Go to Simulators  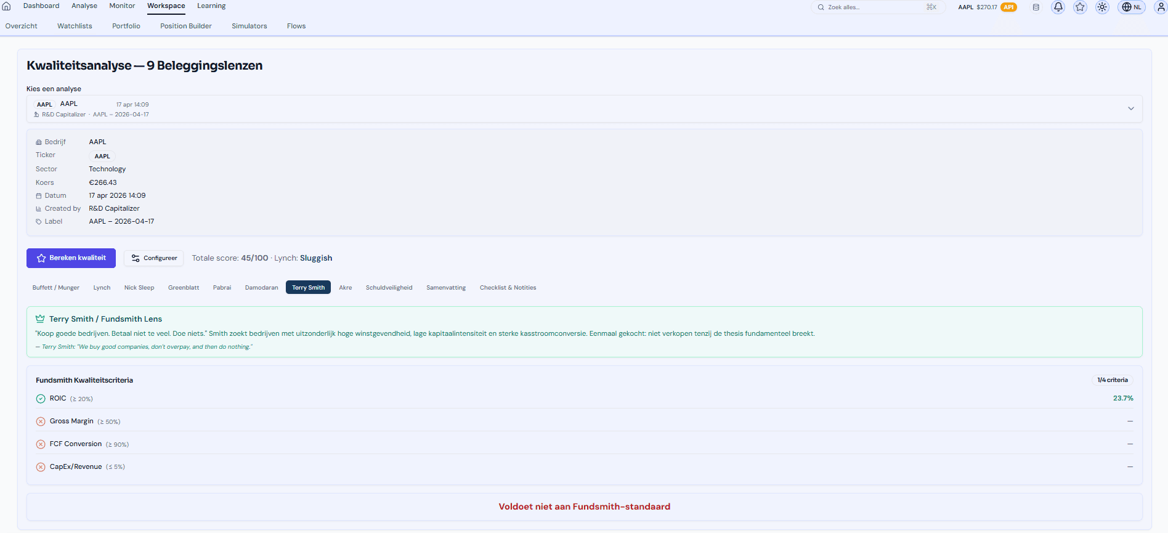249,26
